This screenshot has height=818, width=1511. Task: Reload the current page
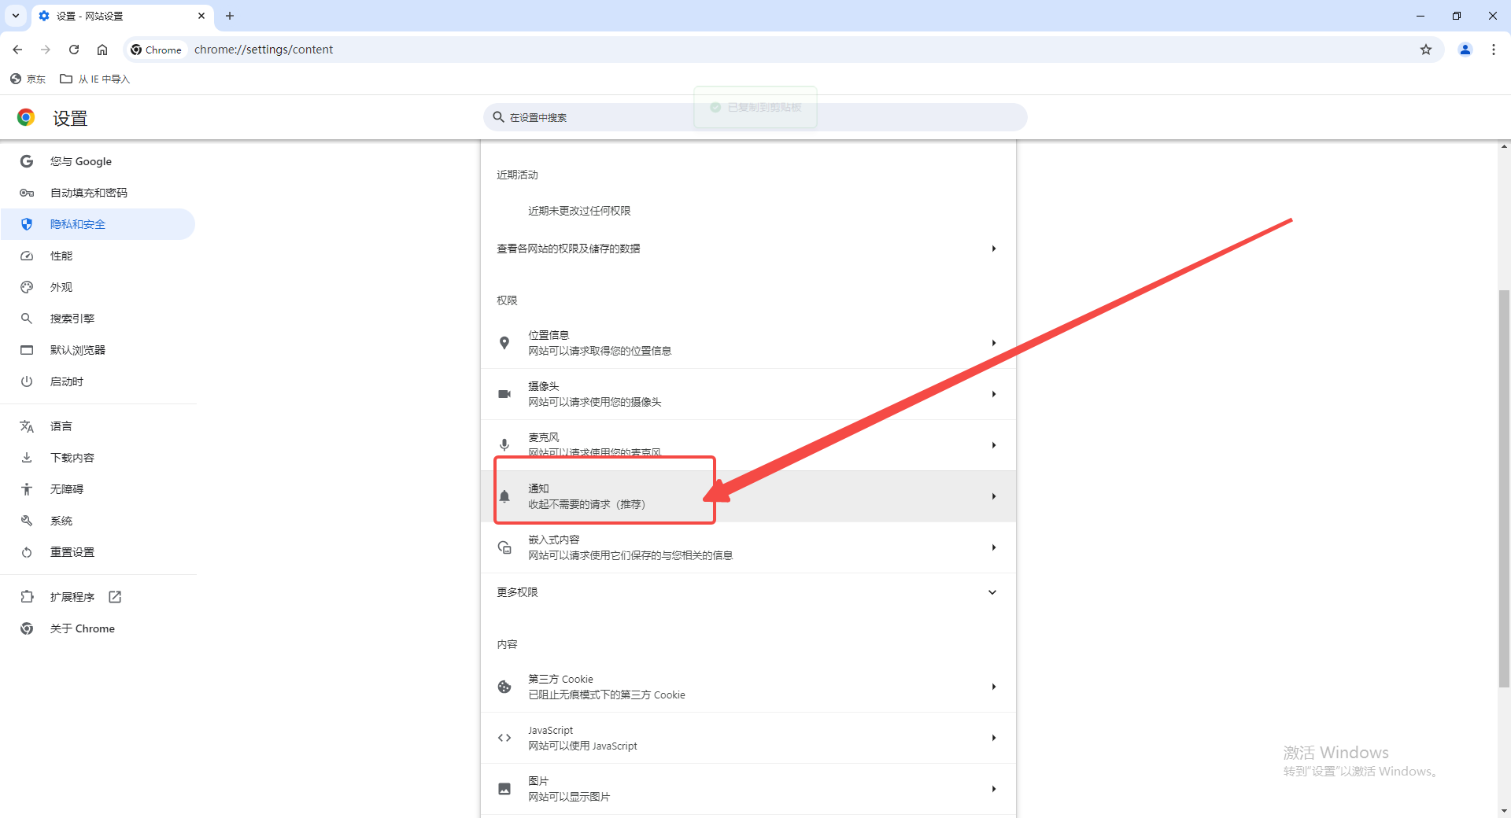(74, 50)
